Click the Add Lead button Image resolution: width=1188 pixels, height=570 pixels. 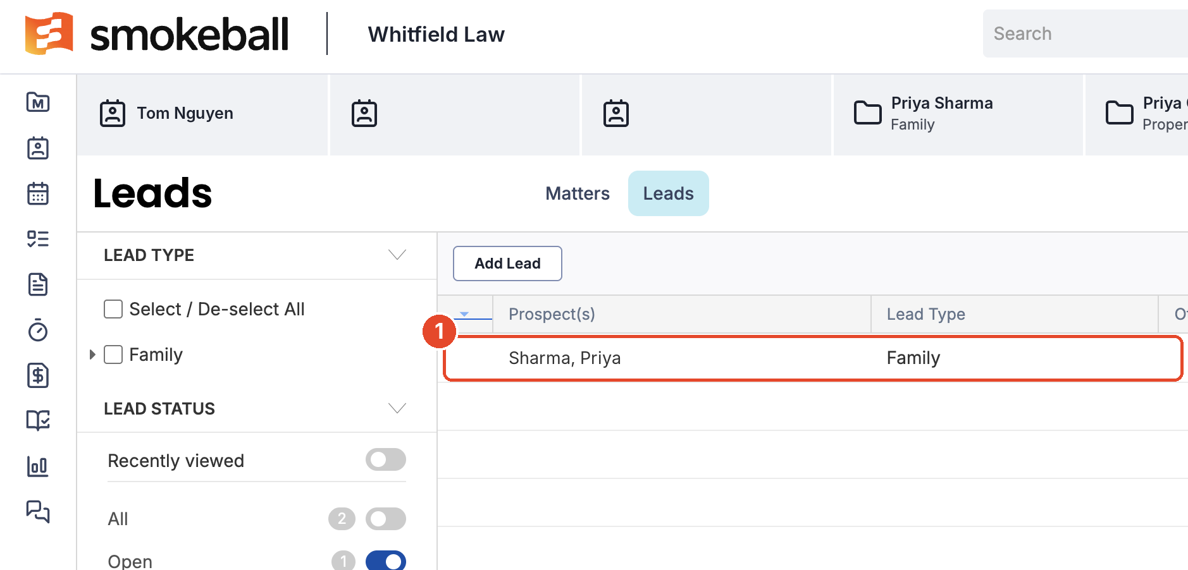coord(507,264)
